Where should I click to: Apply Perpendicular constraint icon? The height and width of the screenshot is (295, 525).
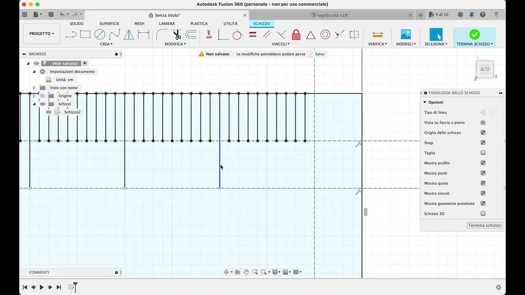click(223, 35)
